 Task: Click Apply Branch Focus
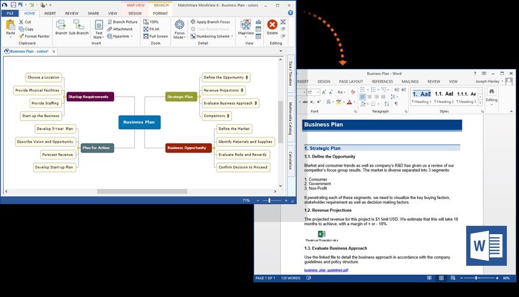(x=210, y=22)
